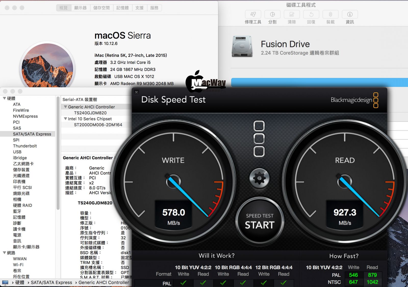Click the First Aid repair tool icon in Disk Utility
Screen dimensions: 408x287
[253, 14]
